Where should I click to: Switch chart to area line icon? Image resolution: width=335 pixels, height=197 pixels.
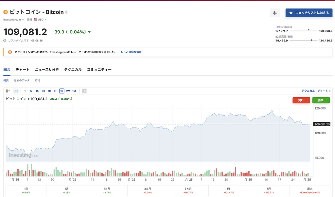[16, 91]
